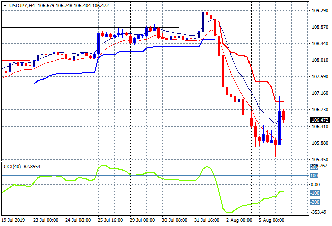
Task: Click the CCI 0.00 axis label
Action: point(315,185)
